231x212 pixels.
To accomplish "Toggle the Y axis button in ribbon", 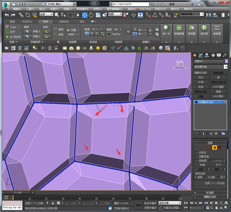I will coord(92,34).
